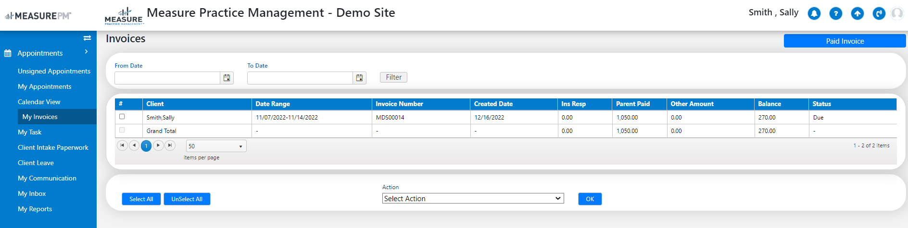Go to the first page of invoices
Image resolution: width=908 pixels, height=228 pixels.
tap(122, 145)
